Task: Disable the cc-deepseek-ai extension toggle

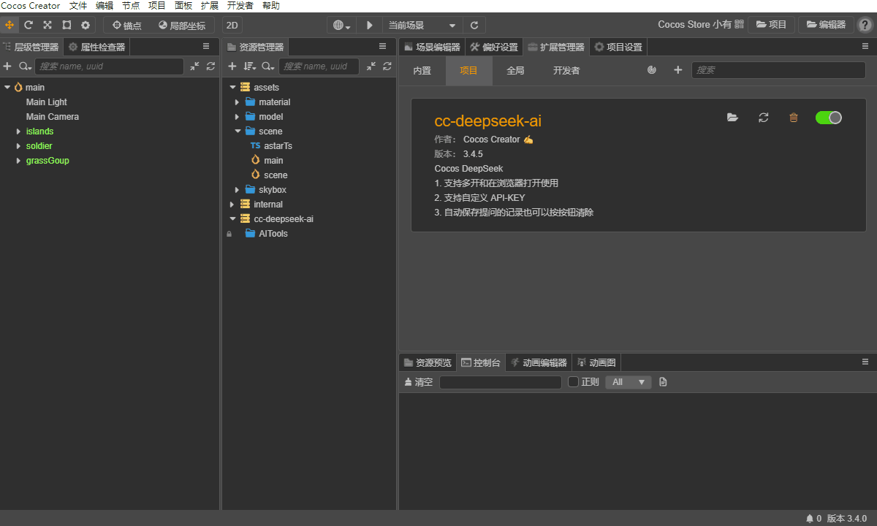Action: [x=829, y=118]
